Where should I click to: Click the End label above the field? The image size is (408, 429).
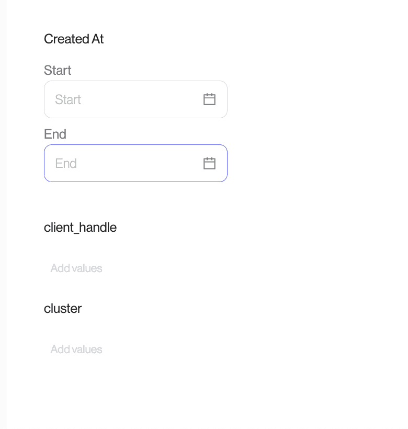click(55, 134)
